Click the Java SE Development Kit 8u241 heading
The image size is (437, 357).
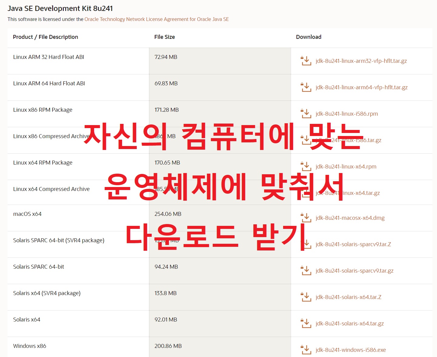pyautogui.click(x=60, y=8)
